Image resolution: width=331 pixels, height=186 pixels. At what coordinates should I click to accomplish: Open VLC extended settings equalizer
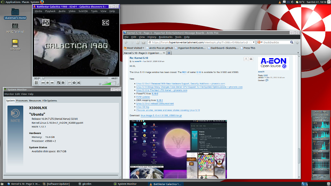click(63, 83)
